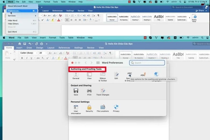
Task: Toggle Underline in the ribbon font group
Action: [31, 58]
